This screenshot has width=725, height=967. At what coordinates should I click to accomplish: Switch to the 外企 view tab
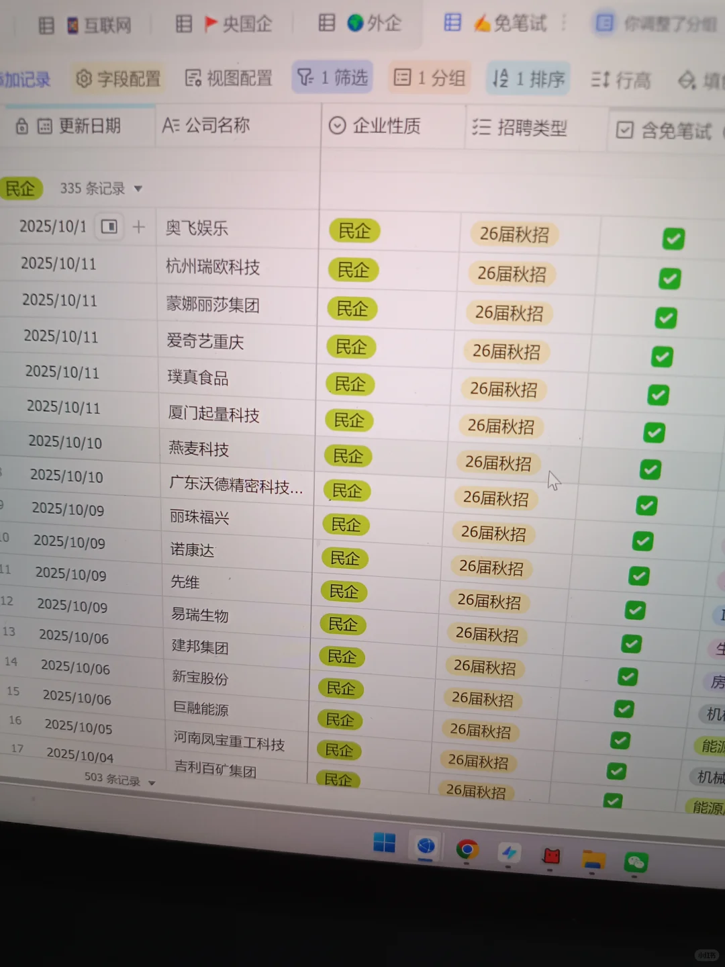pos(360,24)
